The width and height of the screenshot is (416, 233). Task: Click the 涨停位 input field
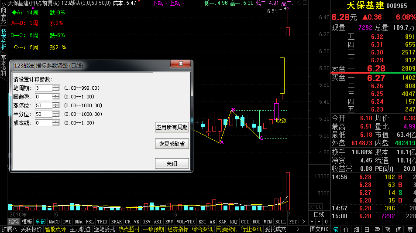44,105
